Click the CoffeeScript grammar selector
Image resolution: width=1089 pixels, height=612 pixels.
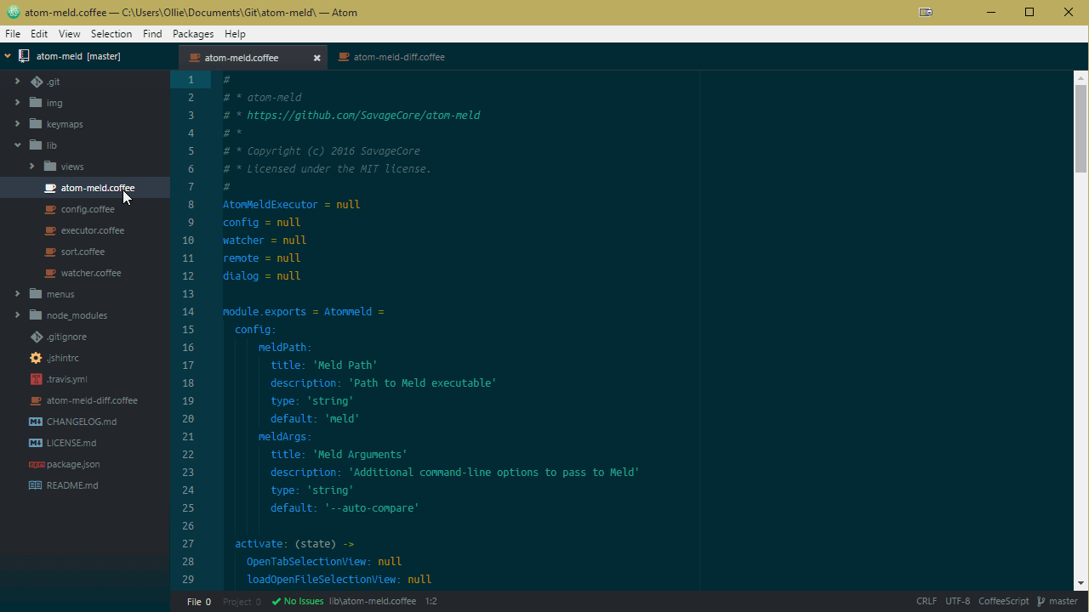[1004, 601]
